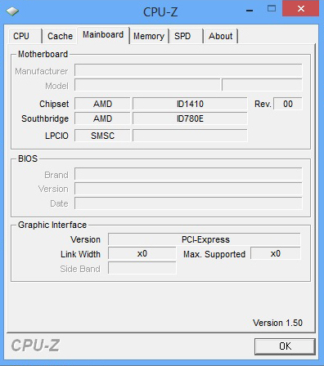Click the empty LPCIO model field
The height and width of the screenshot is (366, 324).
pyautogui.click(x=190, y=136)
